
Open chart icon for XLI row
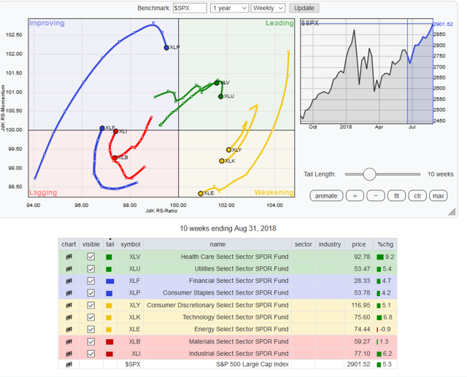69,354
